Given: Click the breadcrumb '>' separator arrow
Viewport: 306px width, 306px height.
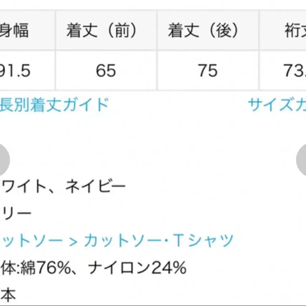Looking at the screenshot, I should [73, 241].
